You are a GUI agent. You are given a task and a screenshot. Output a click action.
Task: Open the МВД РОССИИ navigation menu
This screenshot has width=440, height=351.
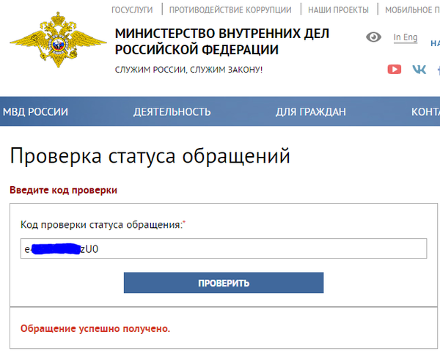[35, 111]
